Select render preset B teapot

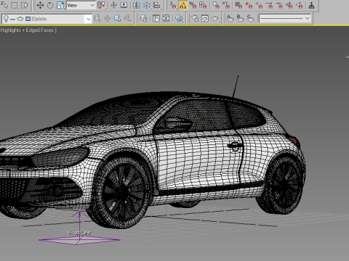(x=241, y=18)
